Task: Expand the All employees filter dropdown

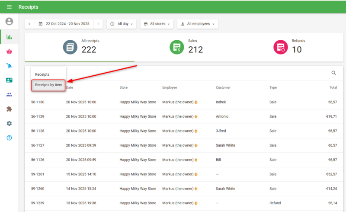Action: [197, 24]
